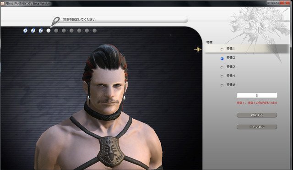Select the 特徴1 radio option
Viewport: 293px width, 170px height.
click(222, 49)
